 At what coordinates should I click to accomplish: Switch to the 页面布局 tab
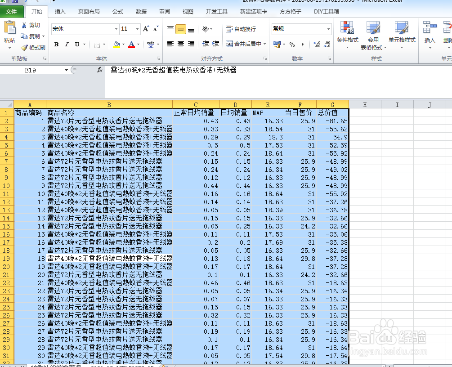pyautogui.click(x=89, y=12)
